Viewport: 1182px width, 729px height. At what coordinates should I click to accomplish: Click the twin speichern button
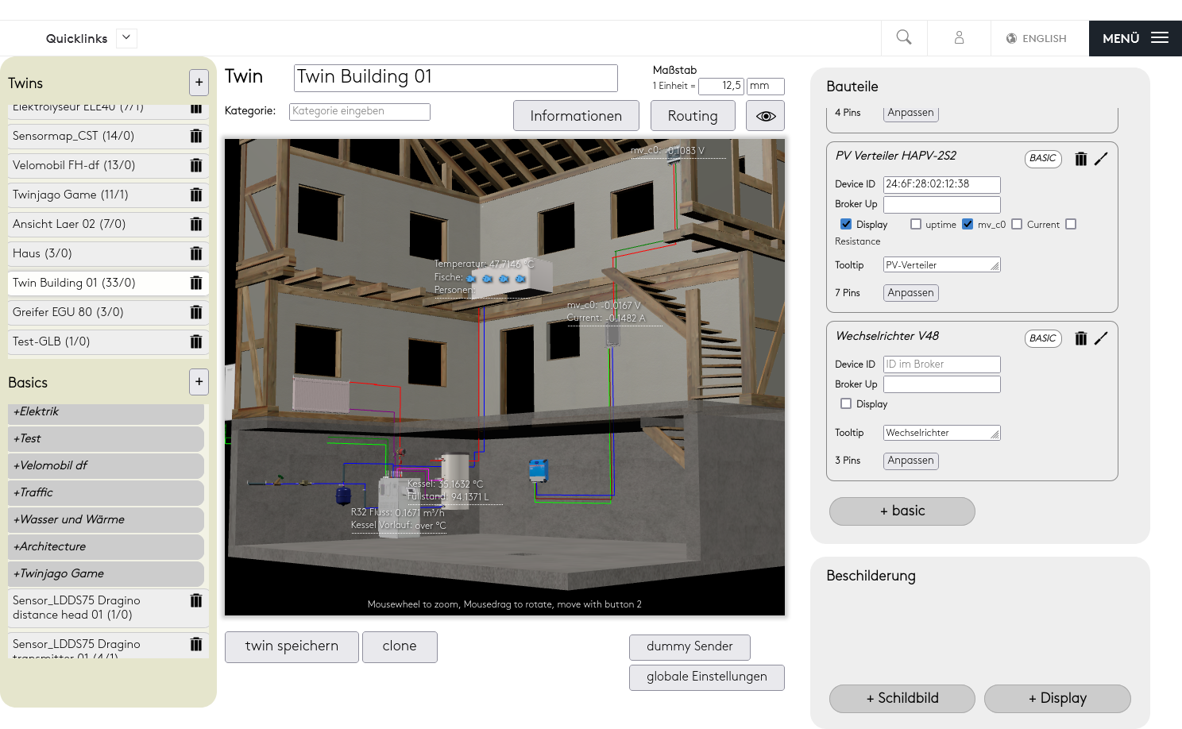[292, 646]
